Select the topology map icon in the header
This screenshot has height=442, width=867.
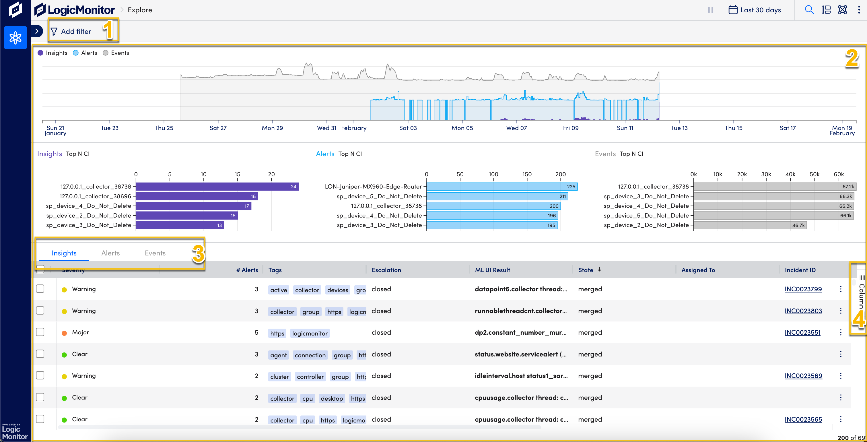click(x=842, y=10)
